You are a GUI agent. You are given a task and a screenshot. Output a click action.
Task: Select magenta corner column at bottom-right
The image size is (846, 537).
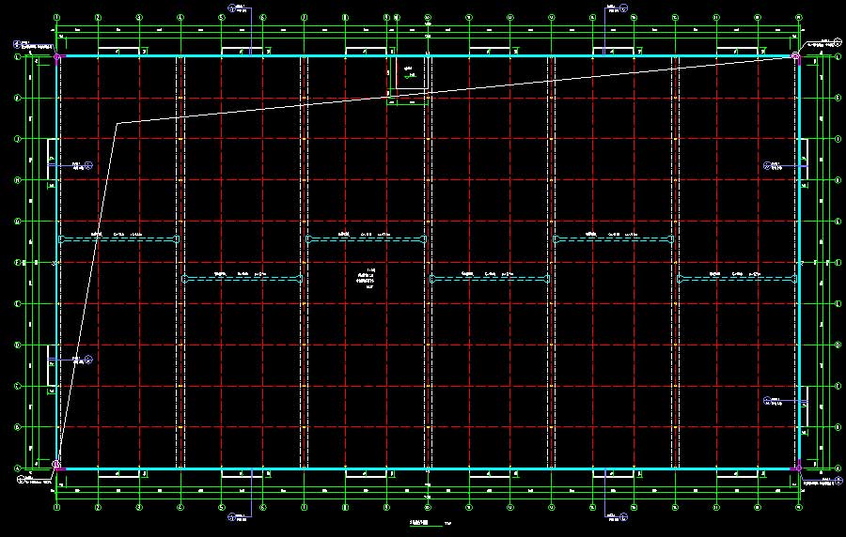pyautogui.click(x=797, y=468)
